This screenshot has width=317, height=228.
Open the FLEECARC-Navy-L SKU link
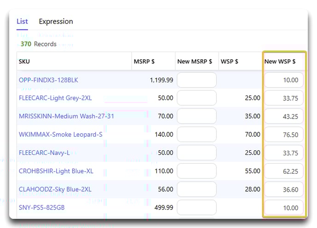[x=44, y=153]
